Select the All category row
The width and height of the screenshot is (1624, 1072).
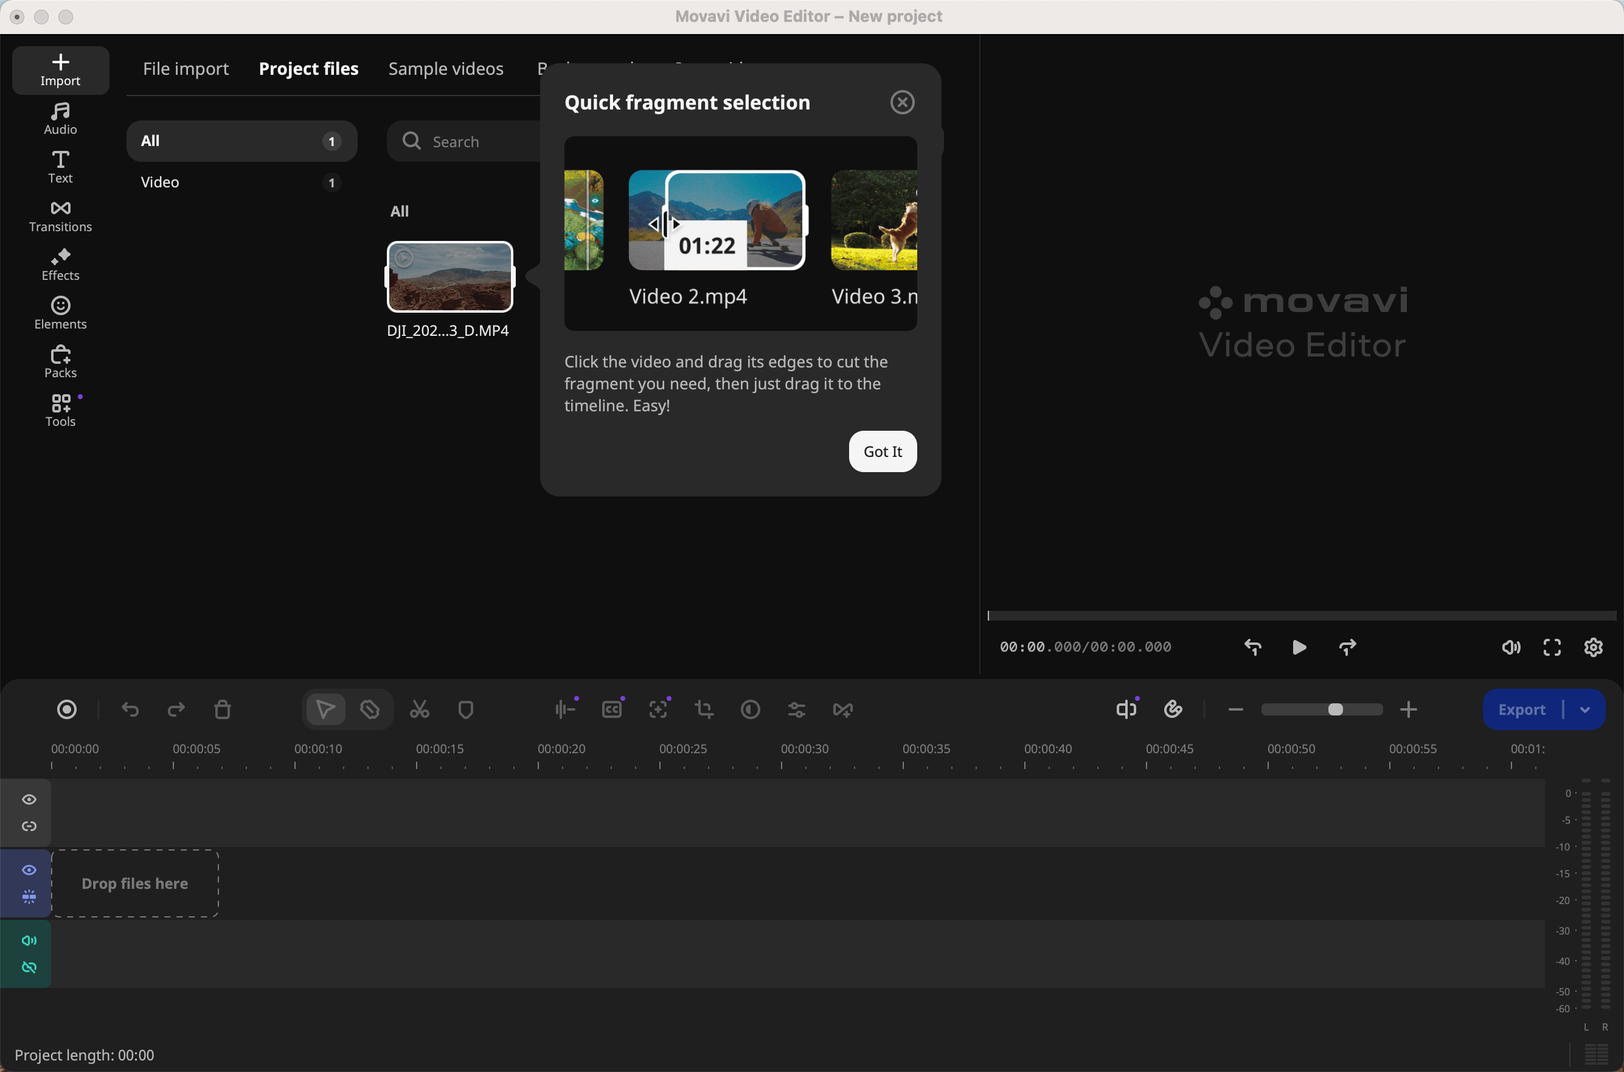(241, 141)
